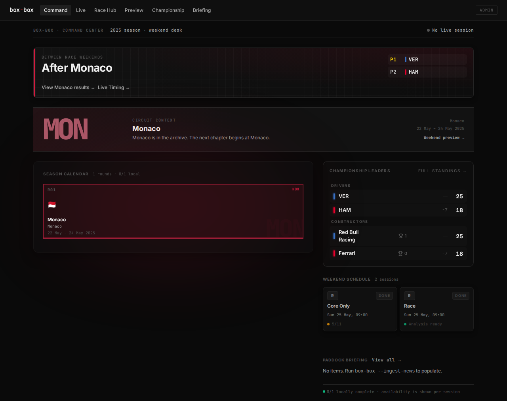Click the Monaco flag icon

[x=52, y=205]
